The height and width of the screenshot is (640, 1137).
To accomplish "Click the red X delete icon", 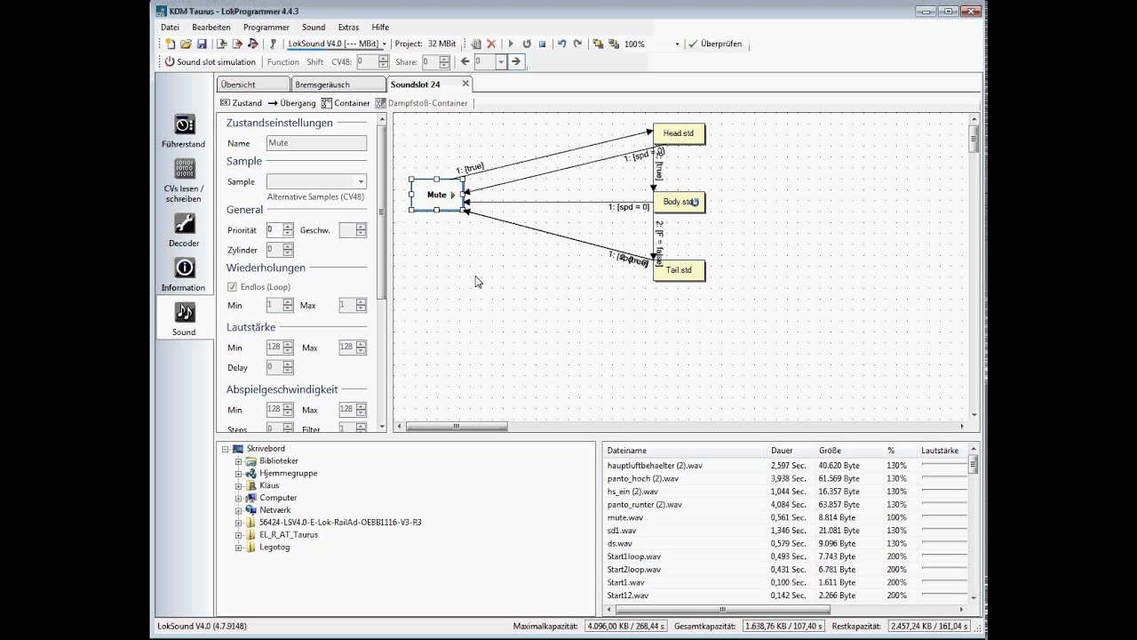I will tap(491, 44).
